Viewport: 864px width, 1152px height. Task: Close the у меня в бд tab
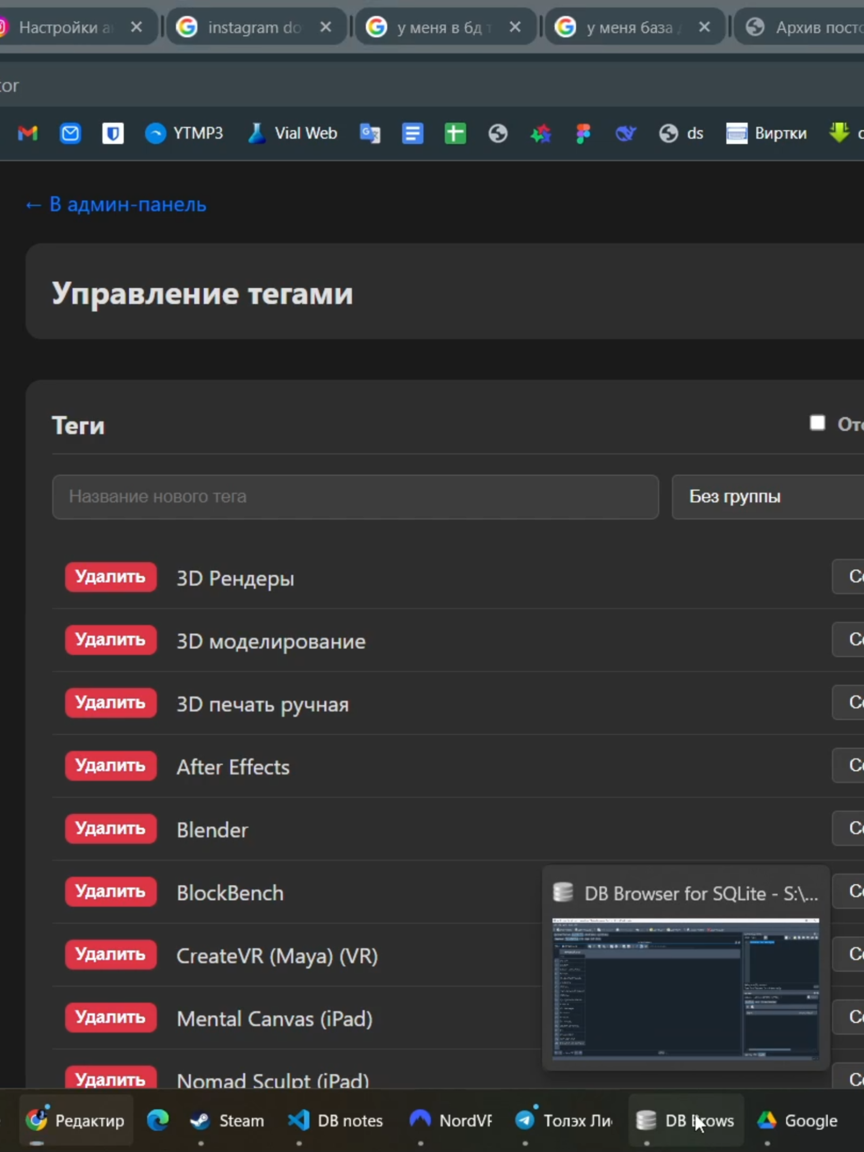tap(515, 27)
